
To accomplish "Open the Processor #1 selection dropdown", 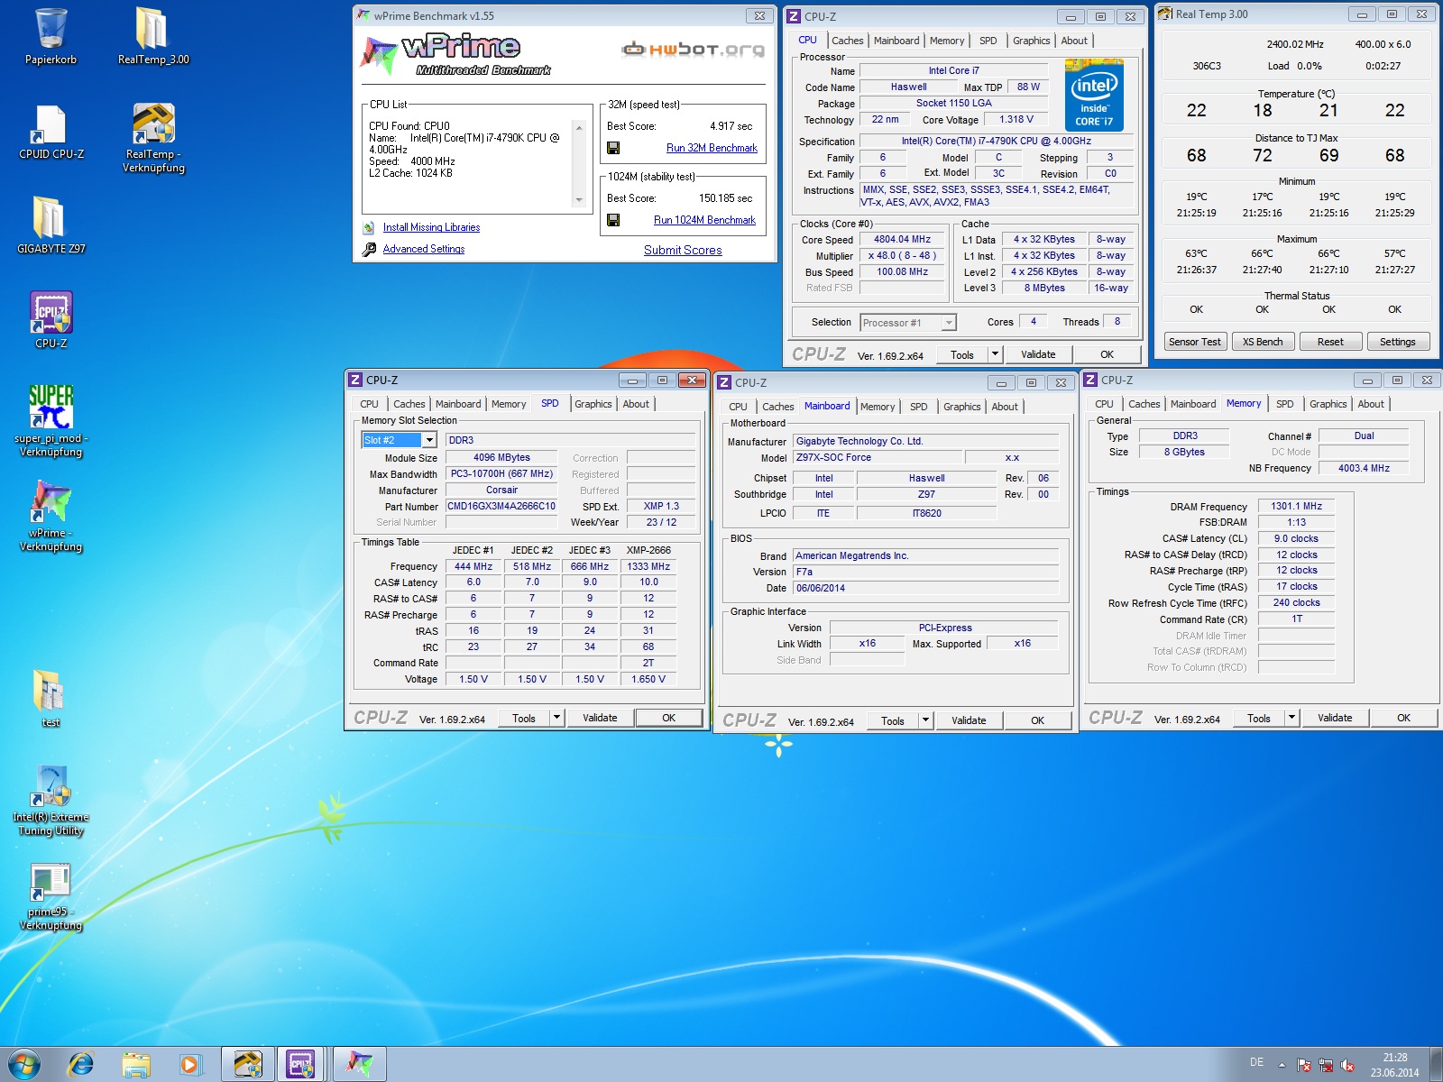I will pyautogui.click(x=948, y=323).
